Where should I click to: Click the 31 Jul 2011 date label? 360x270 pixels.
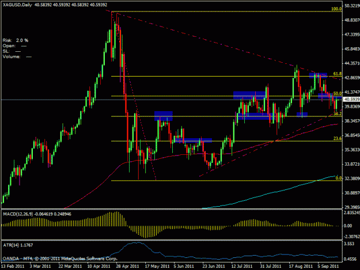pyautogui.click(x=271, y=267)
